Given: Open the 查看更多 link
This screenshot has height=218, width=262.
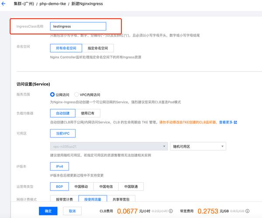Looking at the screenshot, I should point(226,122).
